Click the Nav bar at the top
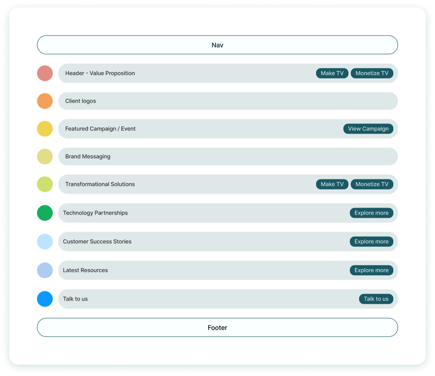Screen dimensions: 435x376 pyautogui.click(x=217, y=45)
